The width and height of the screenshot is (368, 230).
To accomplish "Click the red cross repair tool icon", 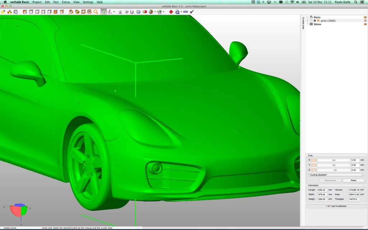I will click(x=171, y=12).
